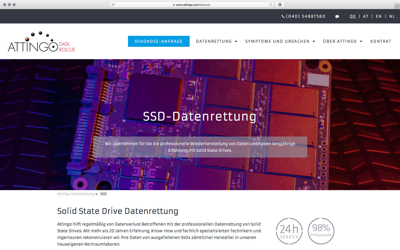400x250 pixels.
Task: Go to the Kontakt page
Action: (381, 42)
